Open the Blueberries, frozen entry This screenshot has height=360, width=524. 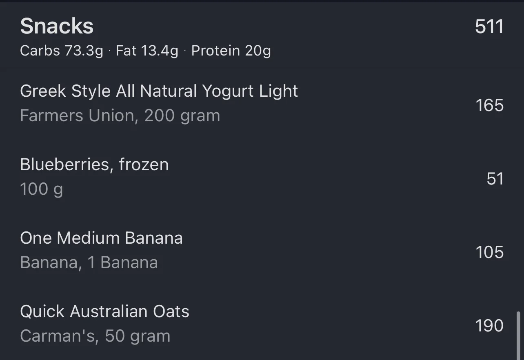(x=94, y=164)
